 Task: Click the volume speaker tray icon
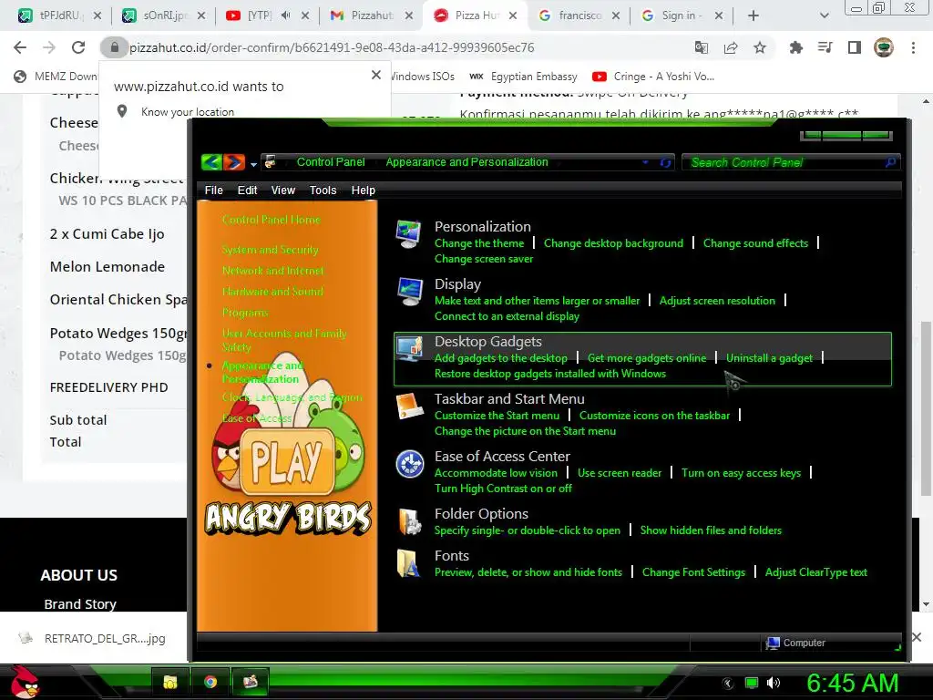[x=774, y=683]
